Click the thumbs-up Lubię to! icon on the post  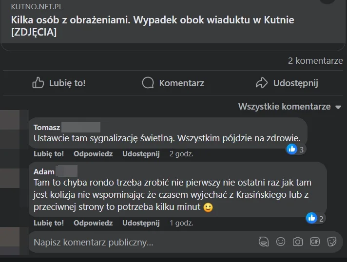(x=38, y=83)
